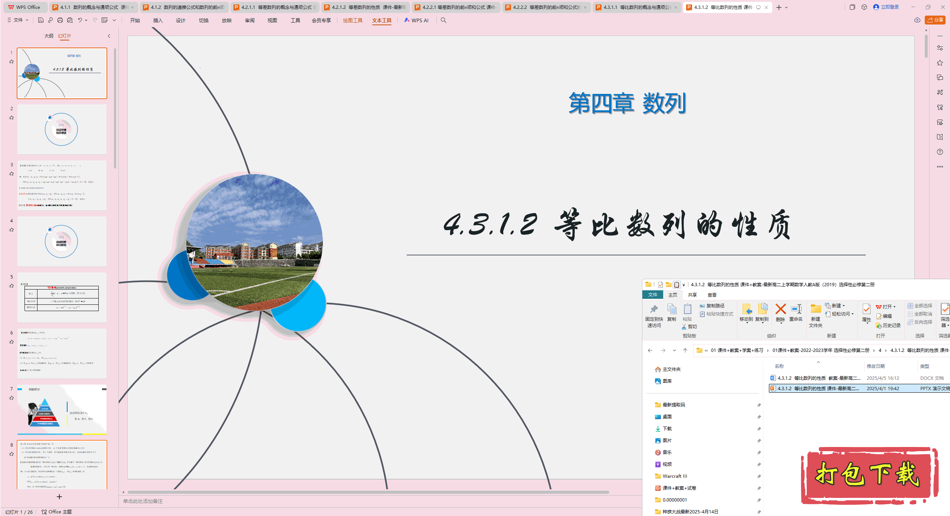Expand the quick access toolbar customize chevron

pyautogui.click(x=114, y=20)
